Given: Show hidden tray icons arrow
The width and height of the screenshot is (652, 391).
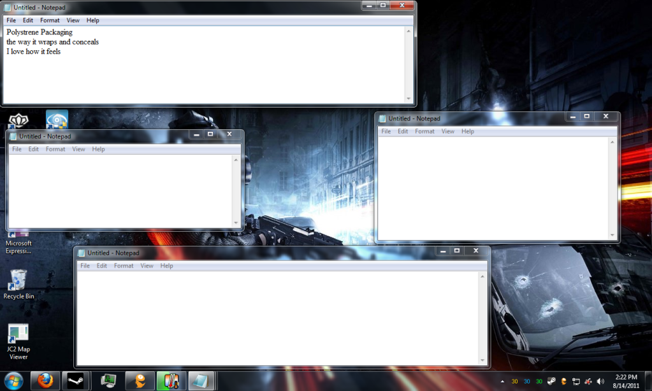Looking at the screenshot, I should tap(502, 381).
